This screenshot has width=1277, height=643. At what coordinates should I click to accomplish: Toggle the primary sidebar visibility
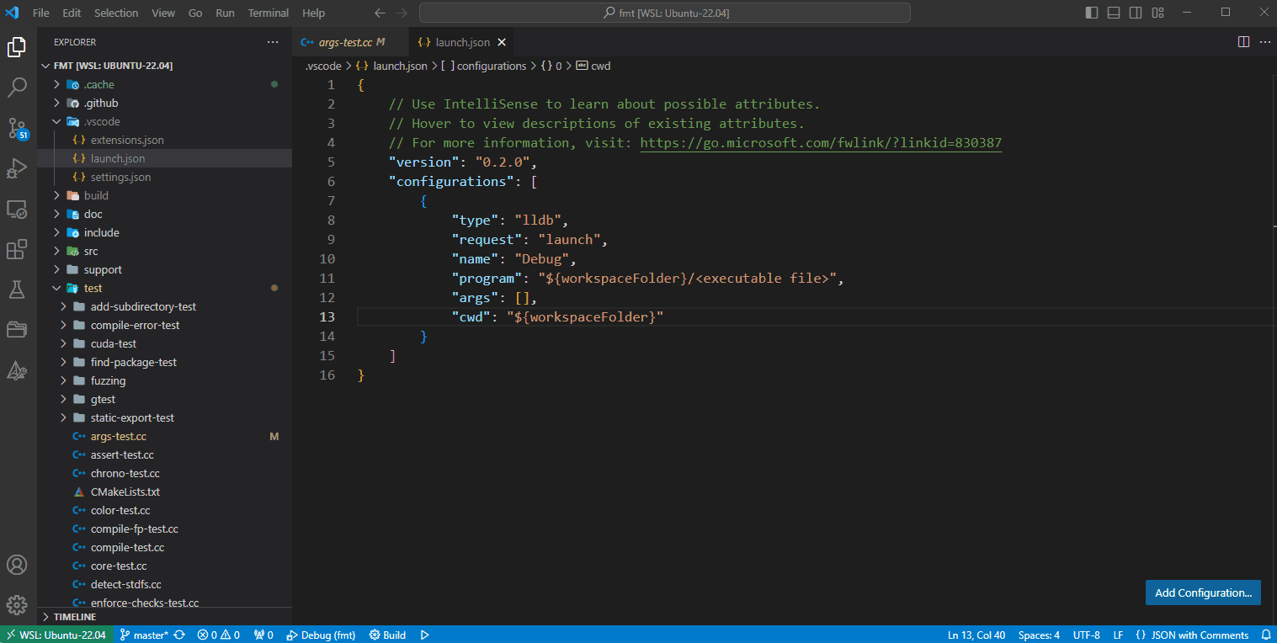[1091, 12]
